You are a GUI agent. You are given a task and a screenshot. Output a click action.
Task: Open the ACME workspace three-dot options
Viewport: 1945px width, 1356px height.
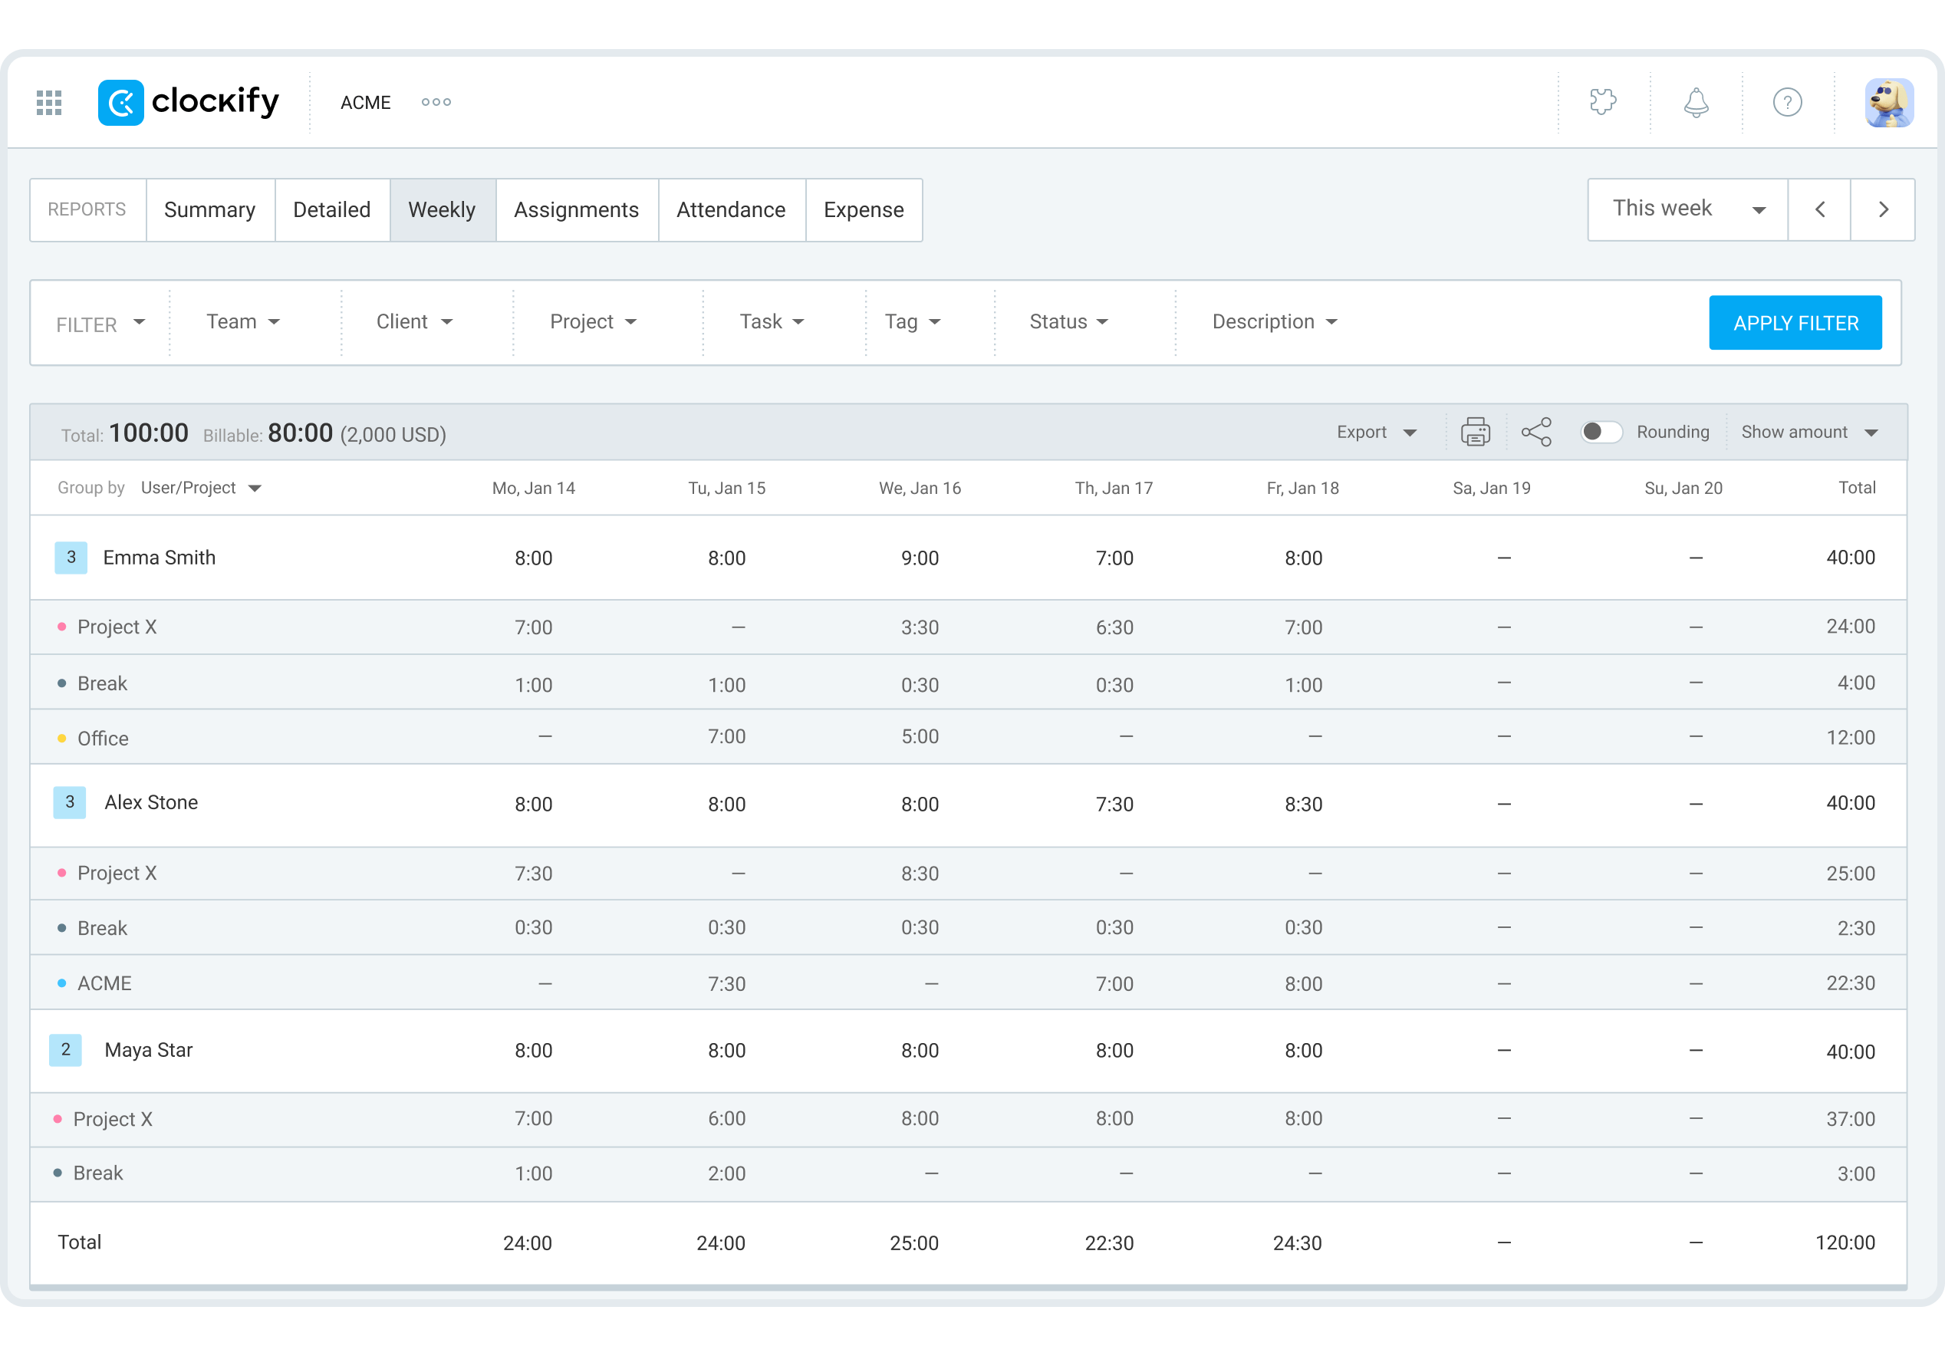tap(436, 103)
